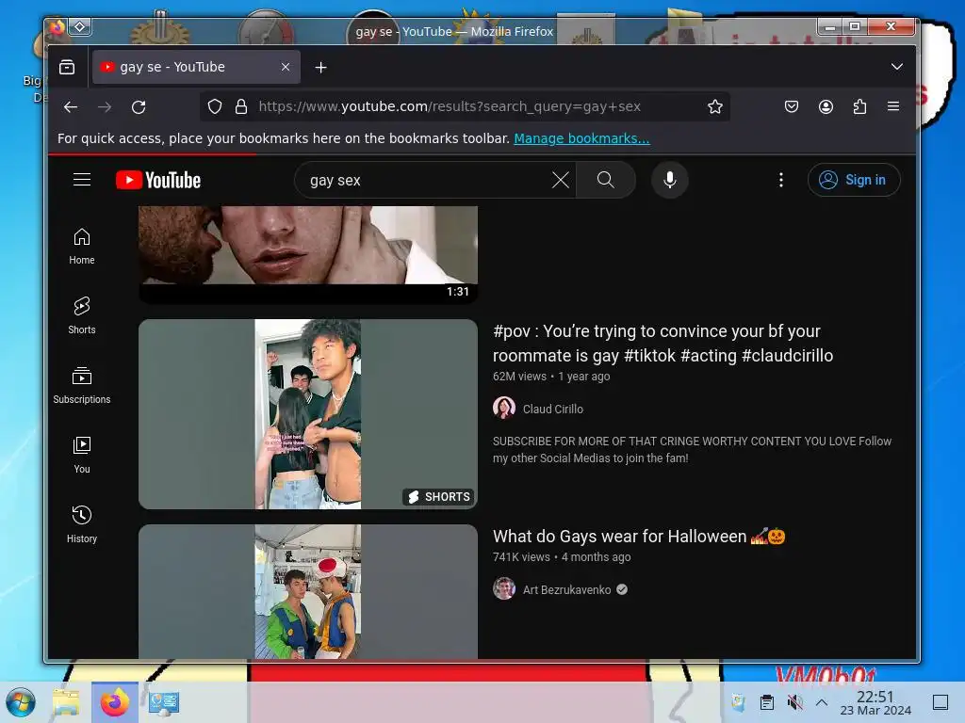Image resolution: width=965 pixels, height=723 pixels.
Task: Open a new tab with plus button
Action: click(x=320, y=67)
